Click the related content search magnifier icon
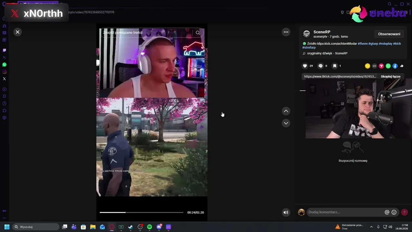 point(198,33)
